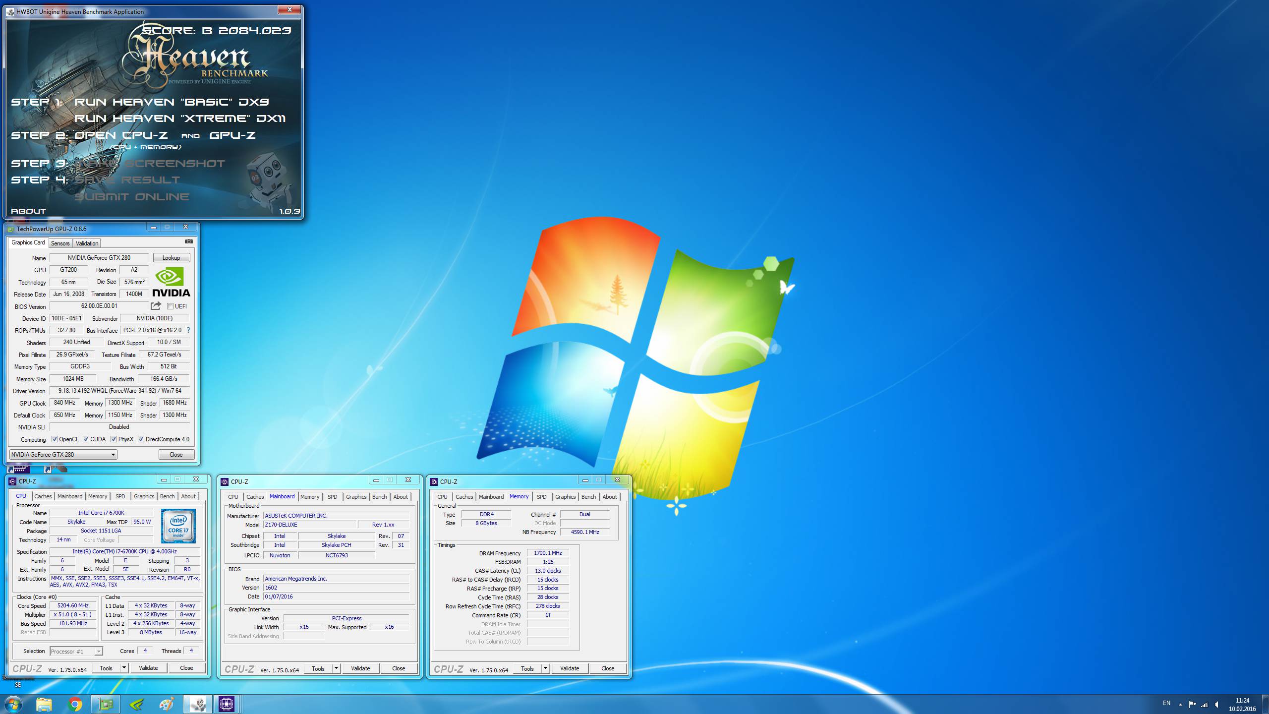Expand Tools arrow in CPU-Z CPU window

click(124, 668)
